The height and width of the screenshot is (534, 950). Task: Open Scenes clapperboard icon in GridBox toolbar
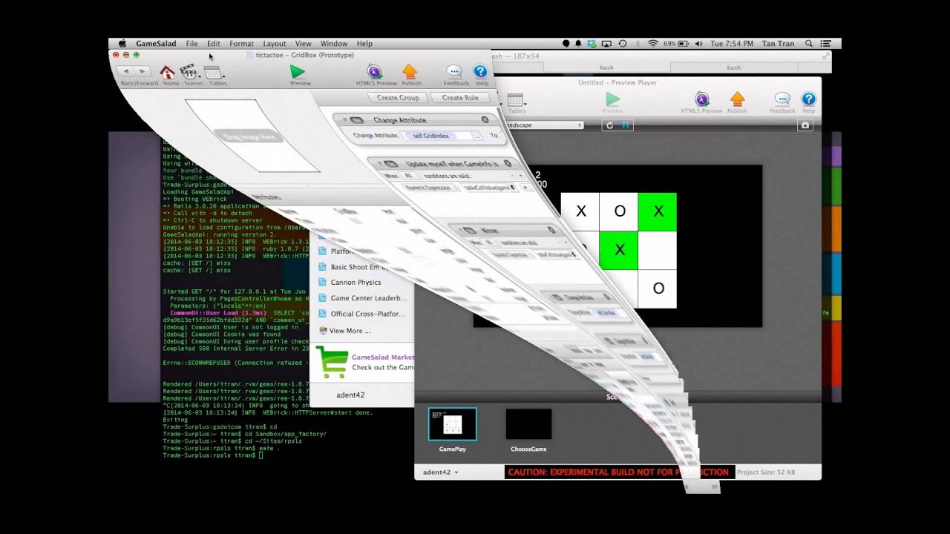tap(190, 72)
